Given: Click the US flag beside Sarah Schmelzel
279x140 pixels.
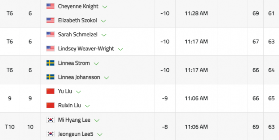Looking at the screenshot, I should [50, 35].
